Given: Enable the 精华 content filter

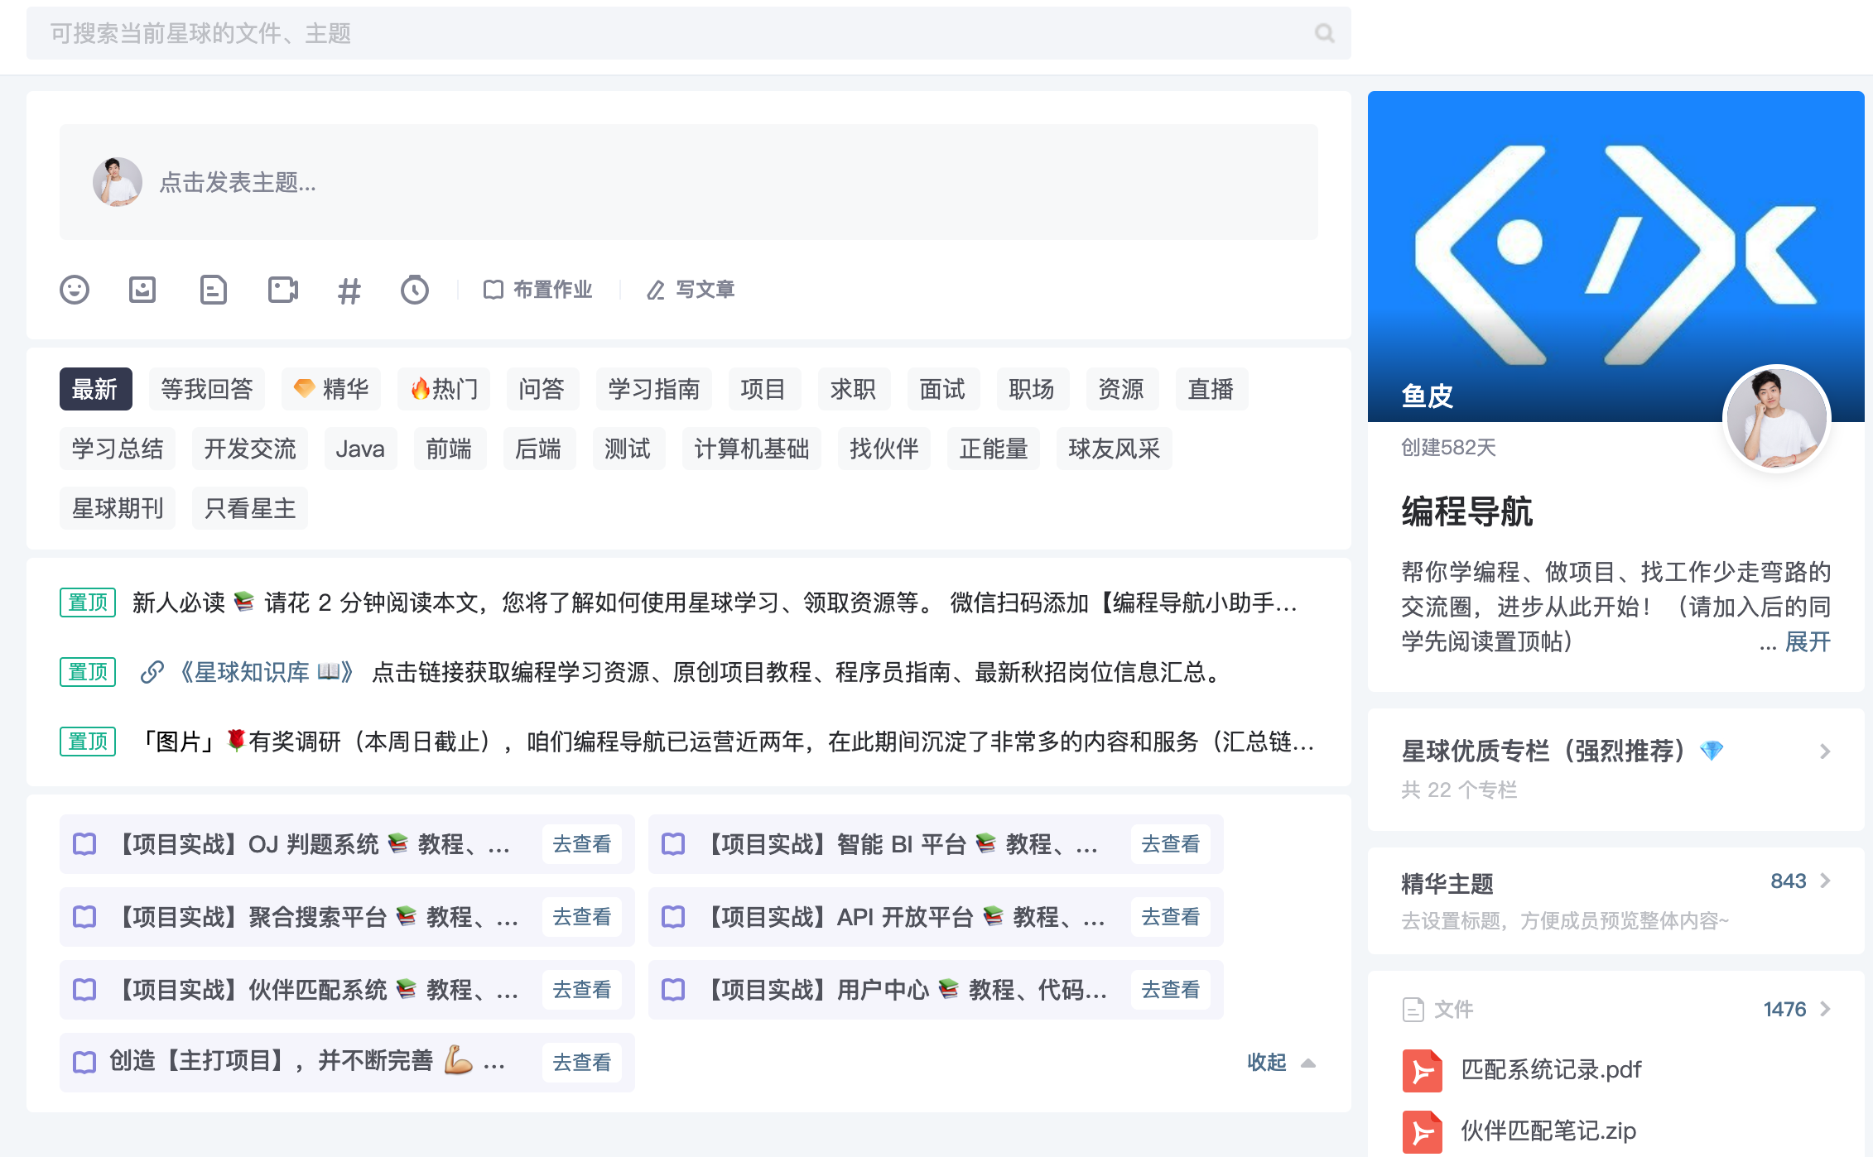Looking at the screenshot, I should tap(331, 388).
